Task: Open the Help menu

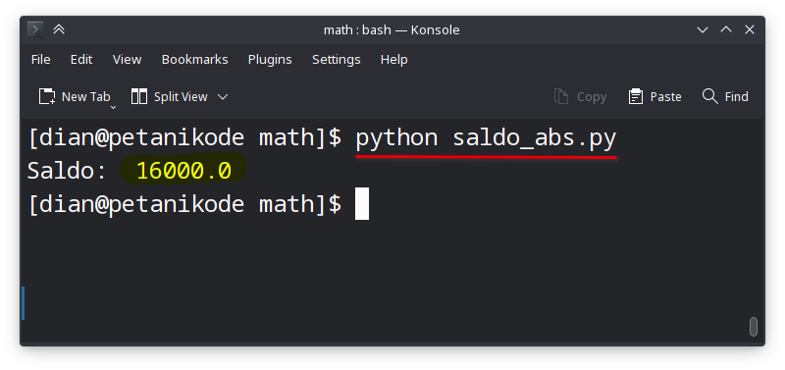Action: tap(394, 60)
